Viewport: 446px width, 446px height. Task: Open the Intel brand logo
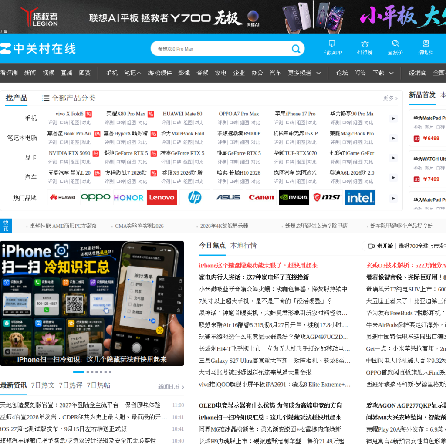point(360,197)
